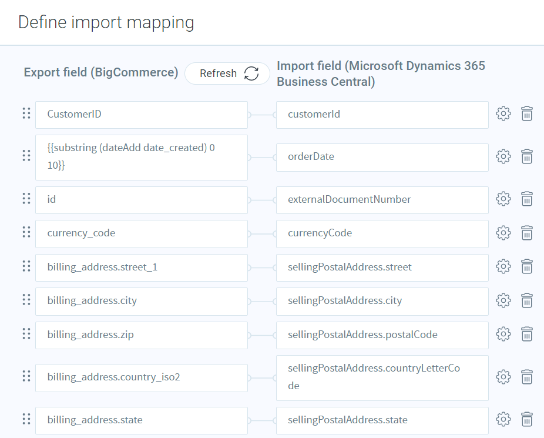Click drag handle of date_created substring row
The width and height of the screenshot is (544, 438).
point(26,155)
